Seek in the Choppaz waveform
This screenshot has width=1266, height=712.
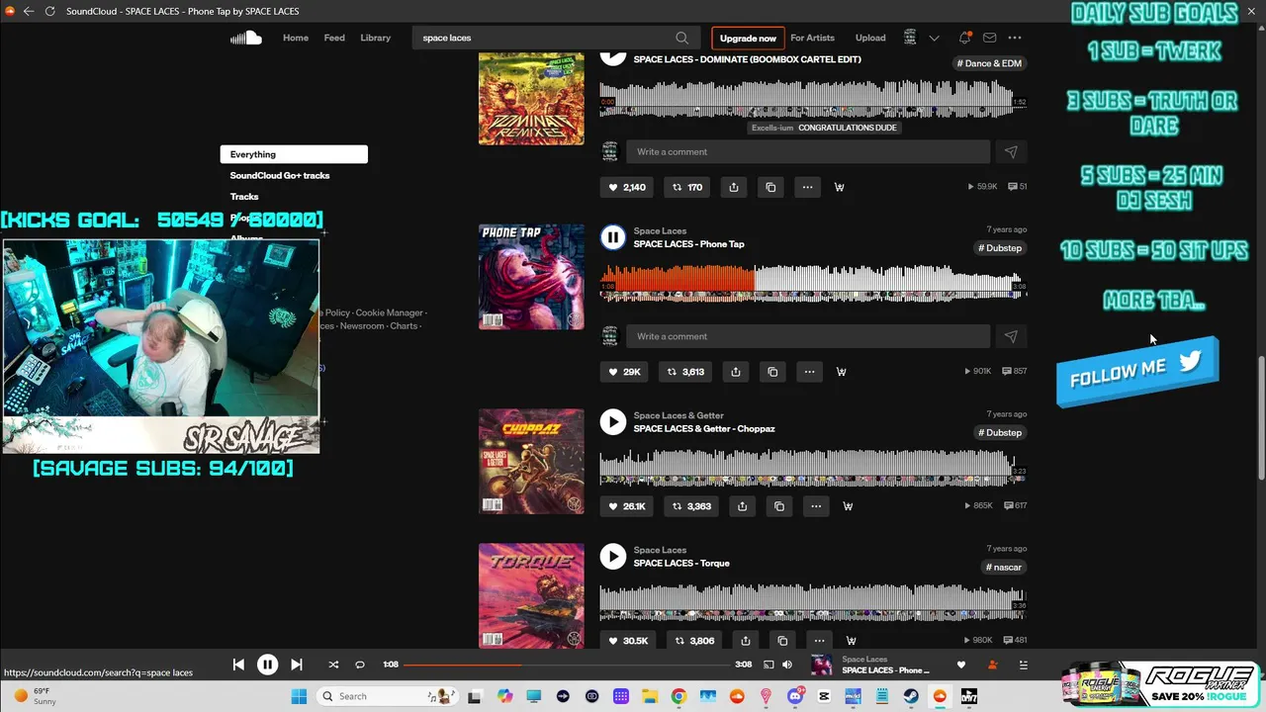point(813,466)
